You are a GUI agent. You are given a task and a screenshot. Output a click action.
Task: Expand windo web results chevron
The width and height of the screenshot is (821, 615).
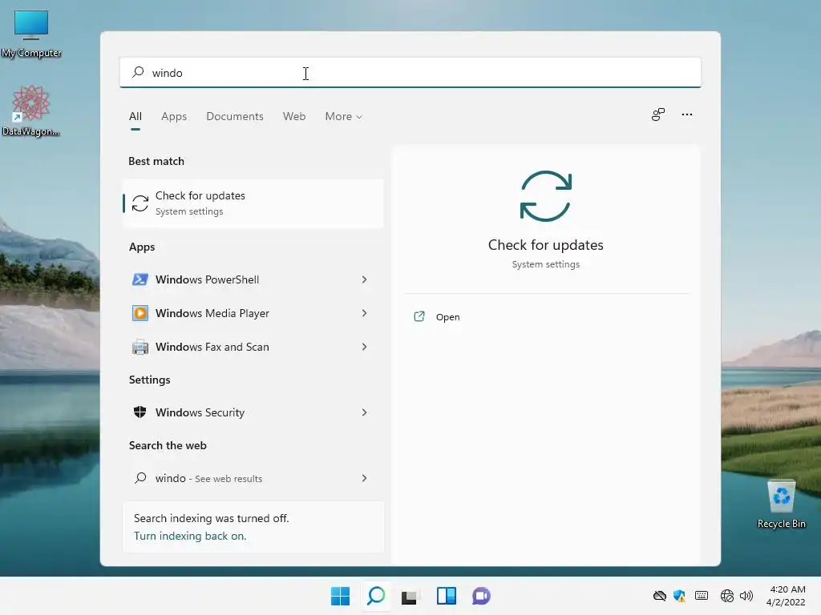pos(365,478)
